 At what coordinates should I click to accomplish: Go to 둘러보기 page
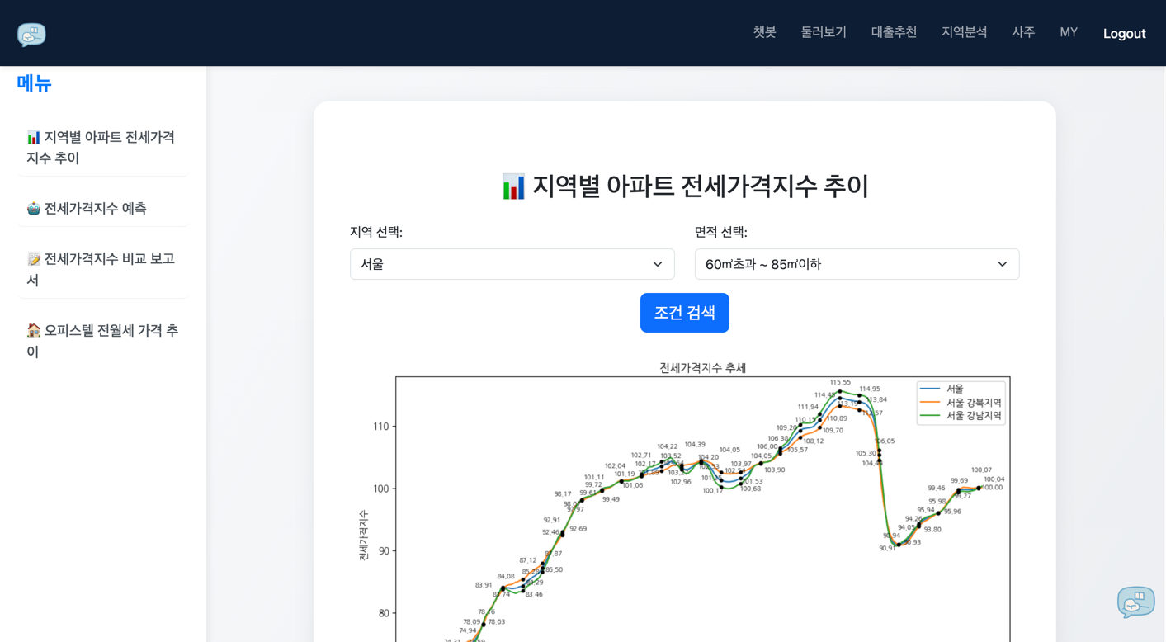click(824, 32)
